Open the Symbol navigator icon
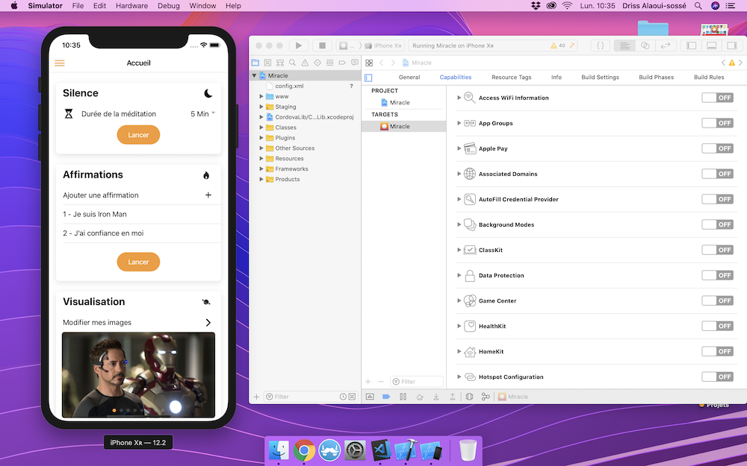 (280, 63)
